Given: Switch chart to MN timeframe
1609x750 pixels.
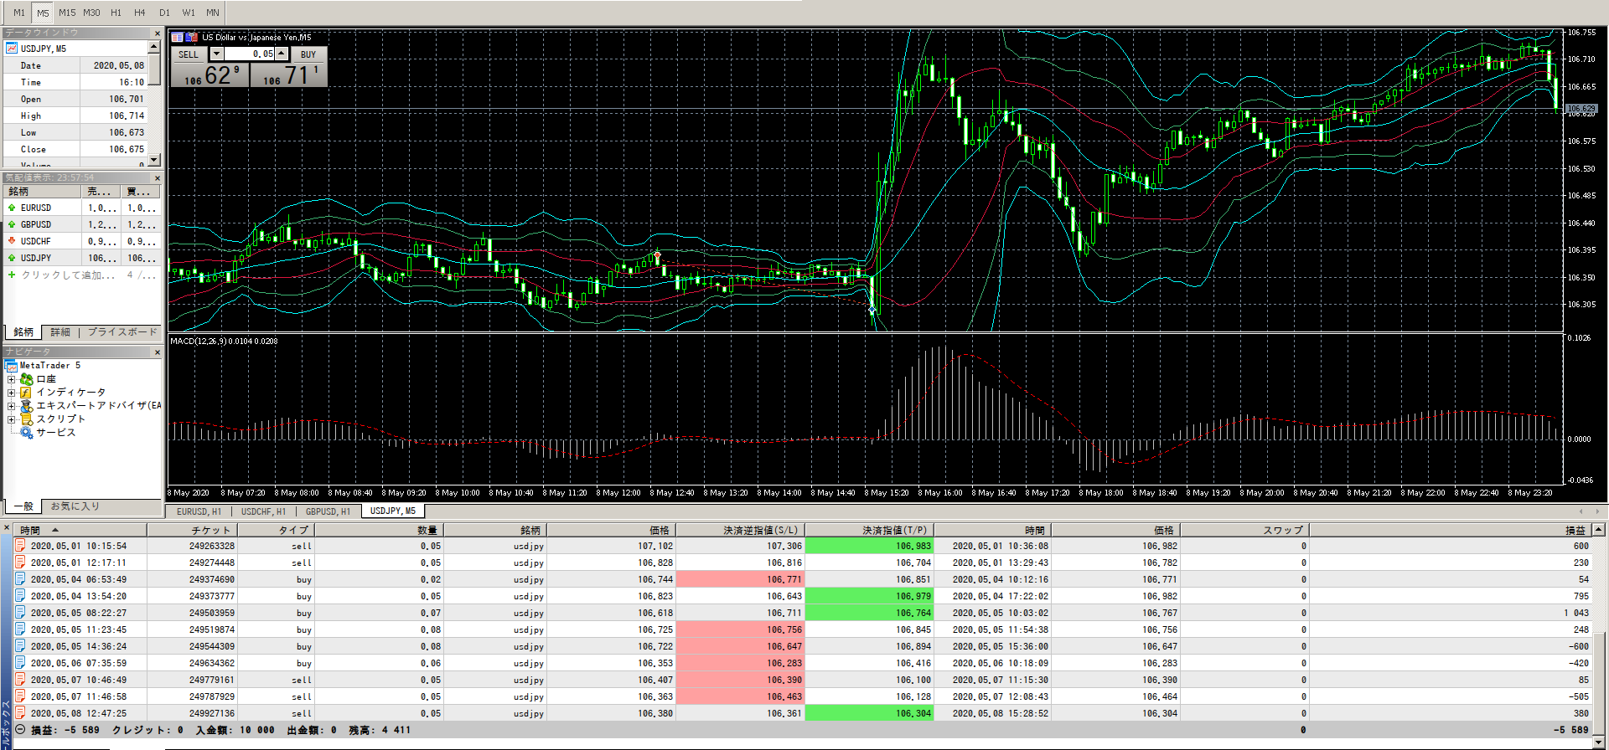Looking at the screenshot, I should [x=213, y=13].
